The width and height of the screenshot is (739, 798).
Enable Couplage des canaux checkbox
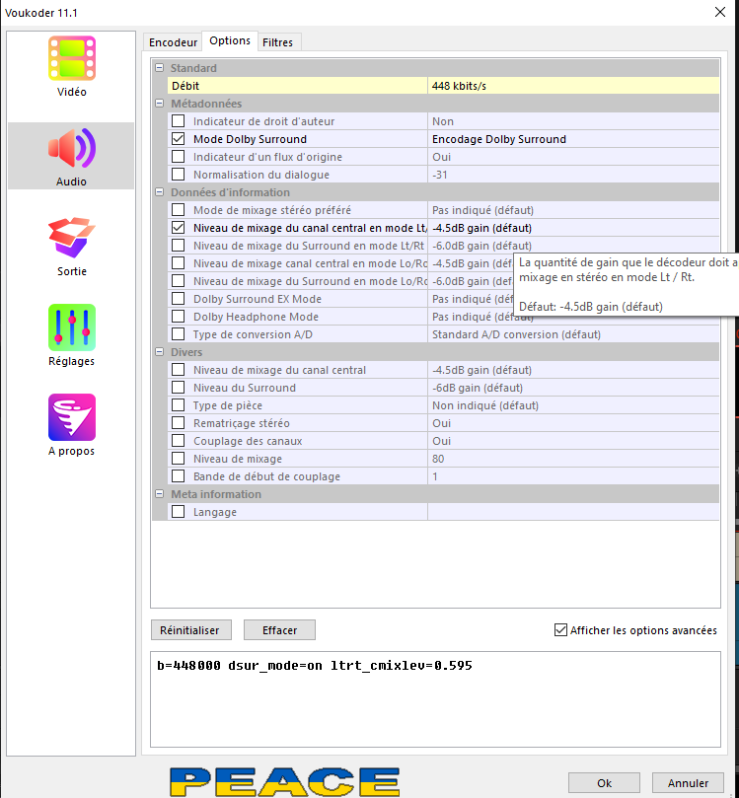179,441
